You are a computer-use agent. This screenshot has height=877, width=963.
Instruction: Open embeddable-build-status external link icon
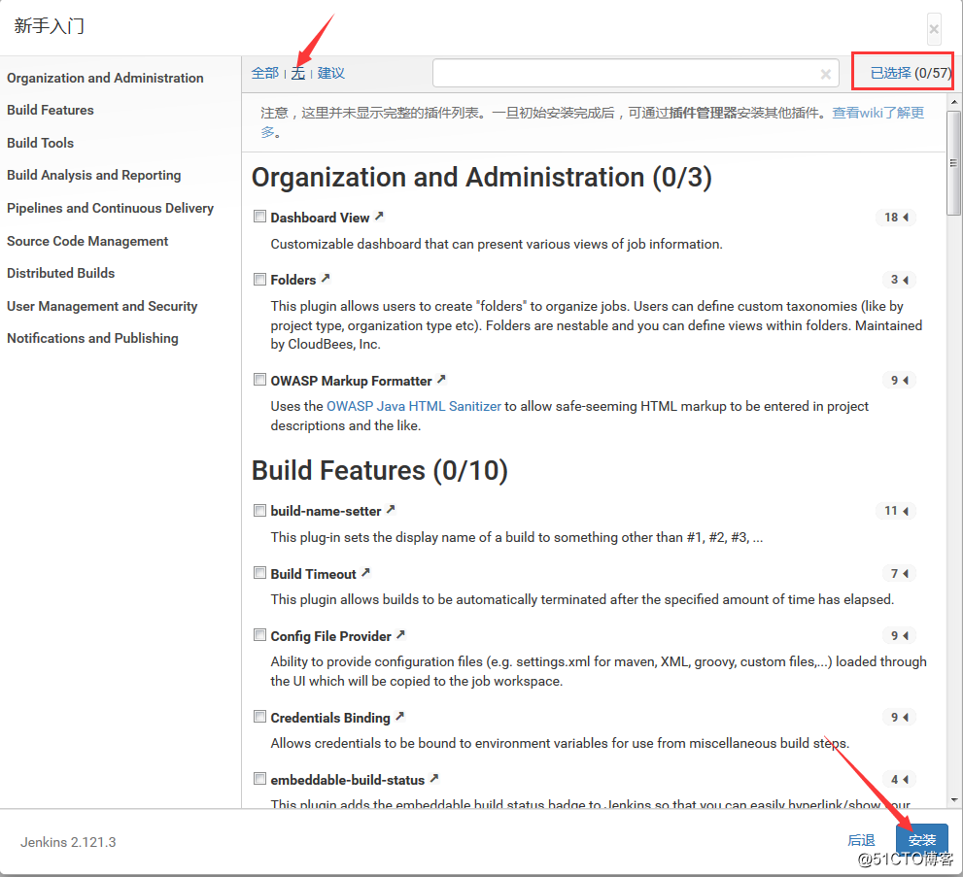point(434,778)
